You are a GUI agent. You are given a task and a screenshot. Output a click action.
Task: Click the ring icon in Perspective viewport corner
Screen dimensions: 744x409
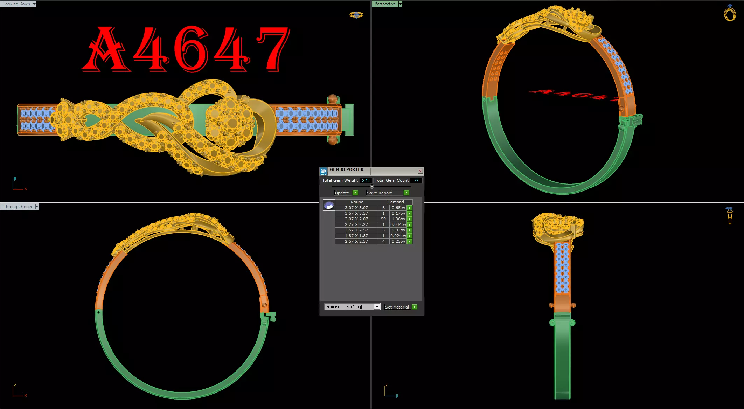730,13
